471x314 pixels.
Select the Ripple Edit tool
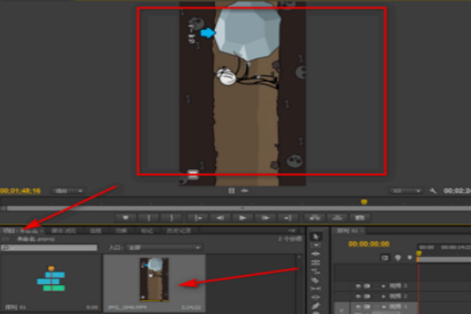coord(316,254)
